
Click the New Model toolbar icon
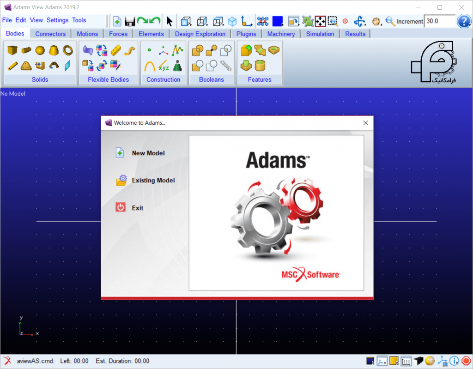point(117,21)
